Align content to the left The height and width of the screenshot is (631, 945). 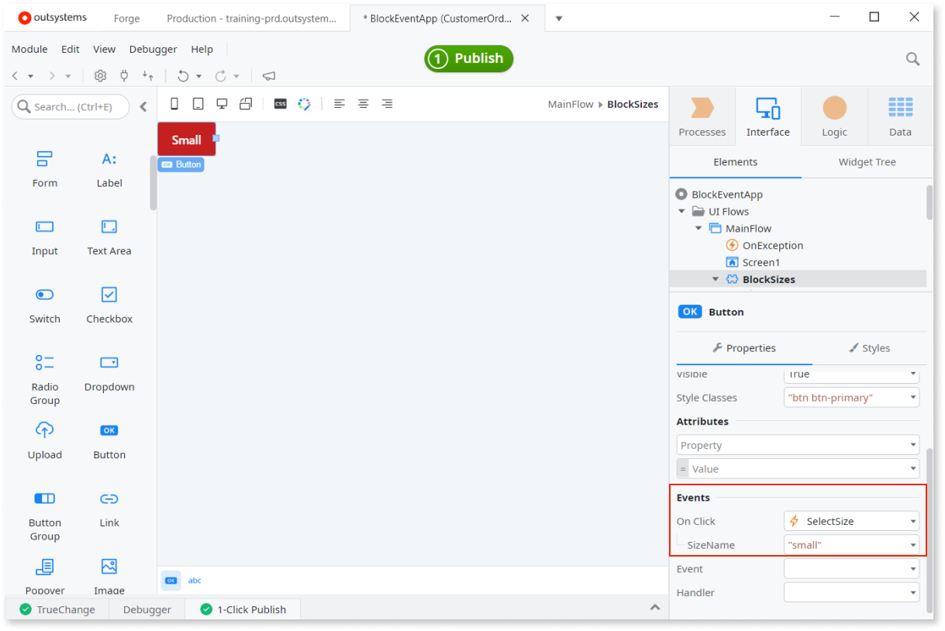339,104
